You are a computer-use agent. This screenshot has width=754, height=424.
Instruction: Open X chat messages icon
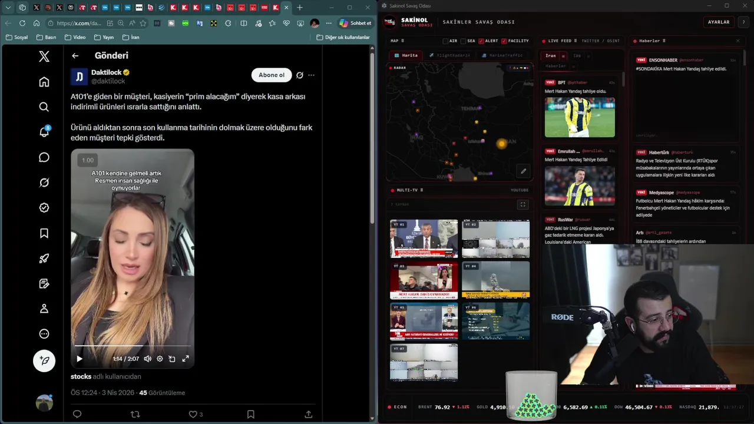[44, 157]
